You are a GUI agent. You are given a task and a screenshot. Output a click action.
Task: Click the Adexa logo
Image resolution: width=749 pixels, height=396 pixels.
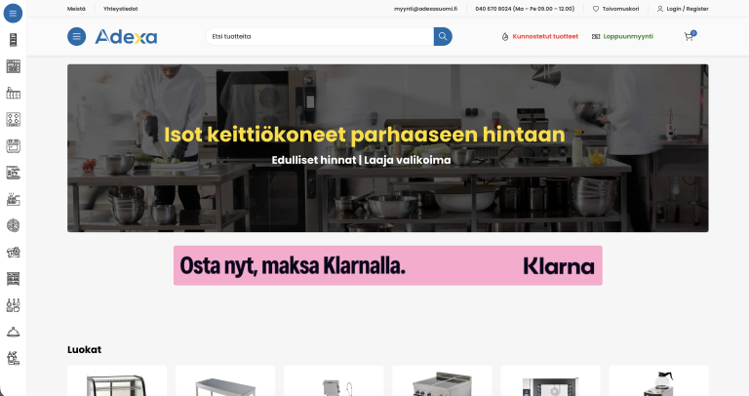(126, 37)
